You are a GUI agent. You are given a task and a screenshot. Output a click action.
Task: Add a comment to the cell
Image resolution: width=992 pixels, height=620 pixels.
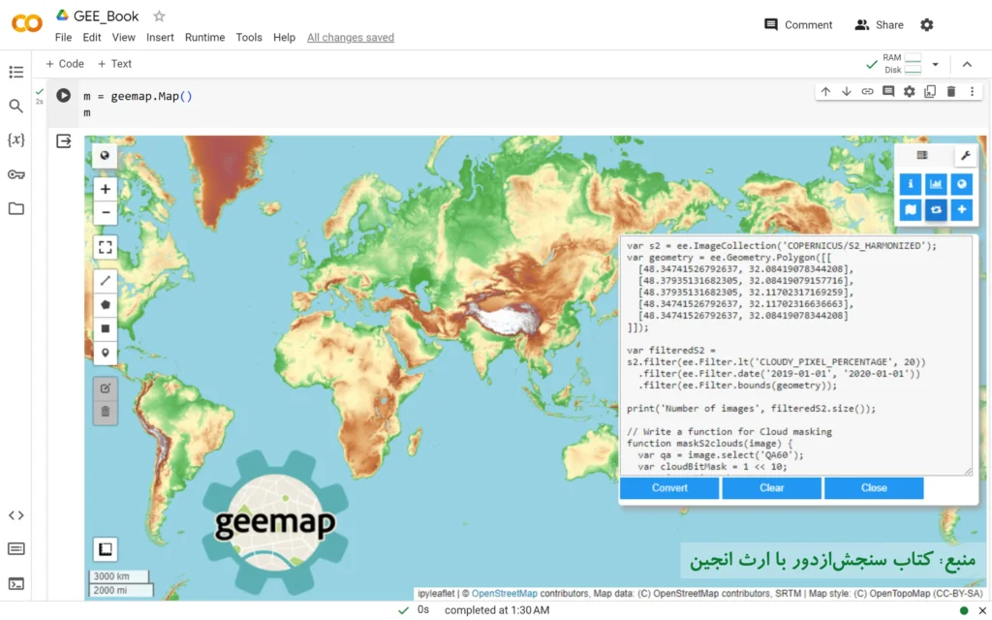click(x=888, y=92)
